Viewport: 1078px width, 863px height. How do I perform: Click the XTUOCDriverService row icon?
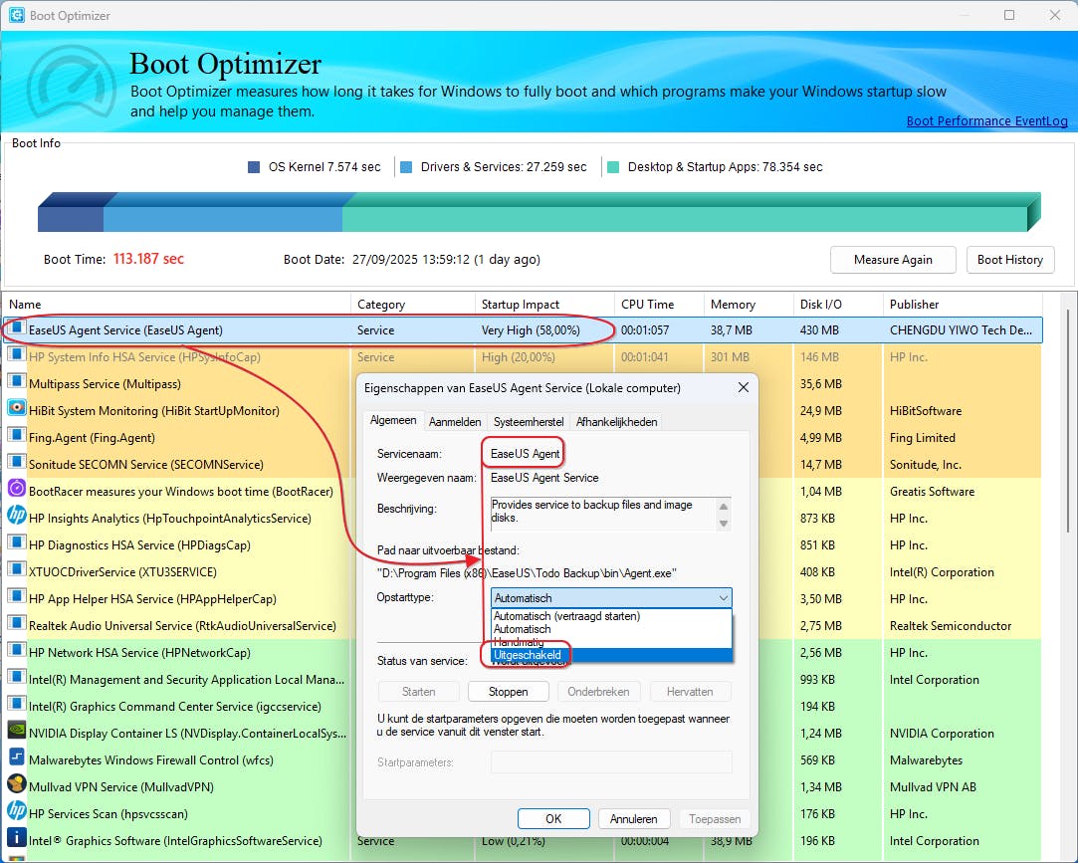[x=17, y=570]
